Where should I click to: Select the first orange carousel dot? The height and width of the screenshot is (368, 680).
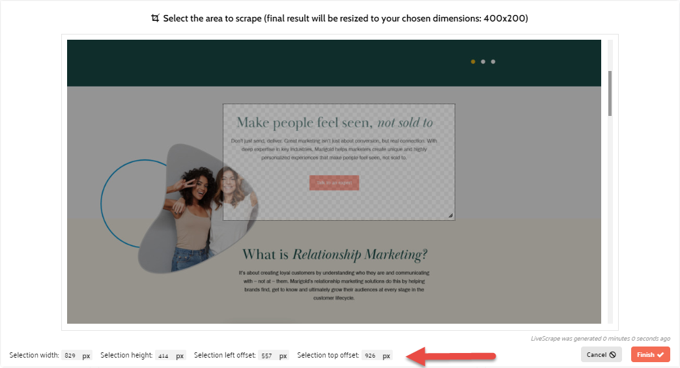(473, 62)
